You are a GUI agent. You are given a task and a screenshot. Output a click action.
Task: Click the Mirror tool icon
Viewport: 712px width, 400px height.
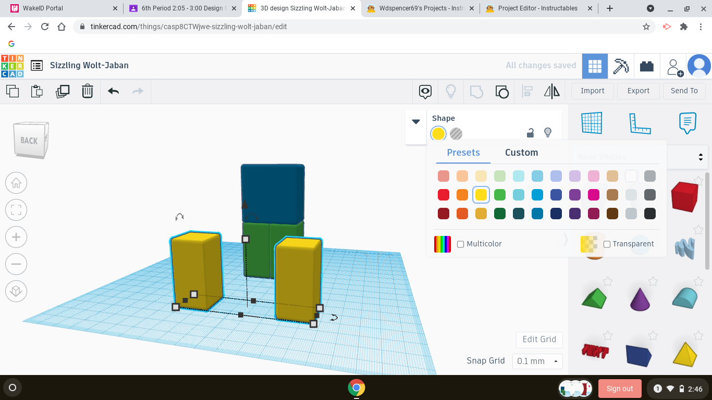[x=552, y=92]
